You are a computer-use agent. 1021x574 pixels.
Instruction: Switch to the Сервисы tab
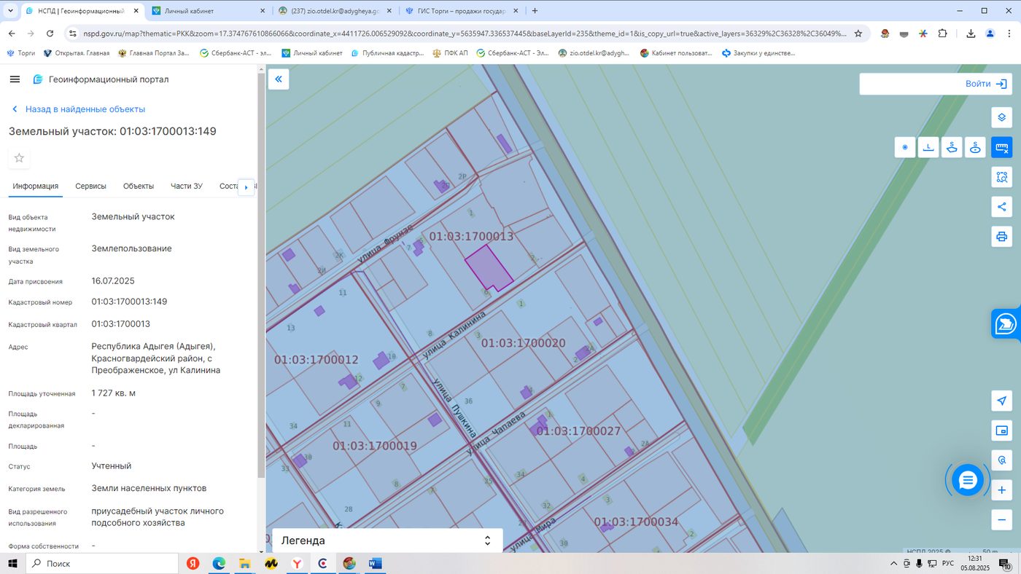click(x=90, y=186)
